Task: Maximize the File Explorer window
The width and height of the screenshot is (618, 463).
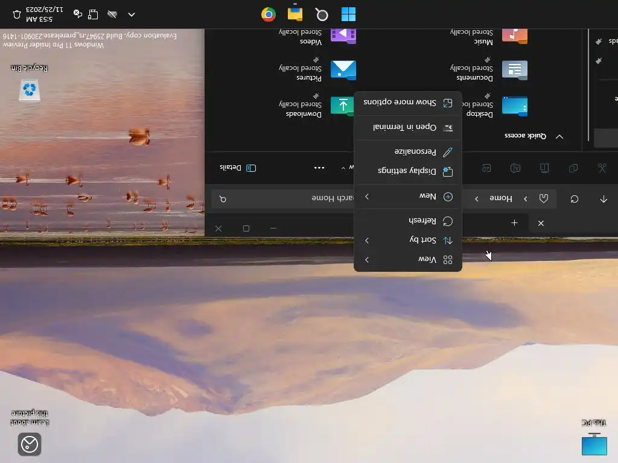Action: point(246,228)
